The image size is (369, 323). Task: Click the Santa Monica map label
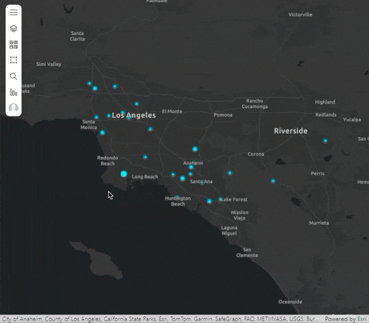(89, 124)
